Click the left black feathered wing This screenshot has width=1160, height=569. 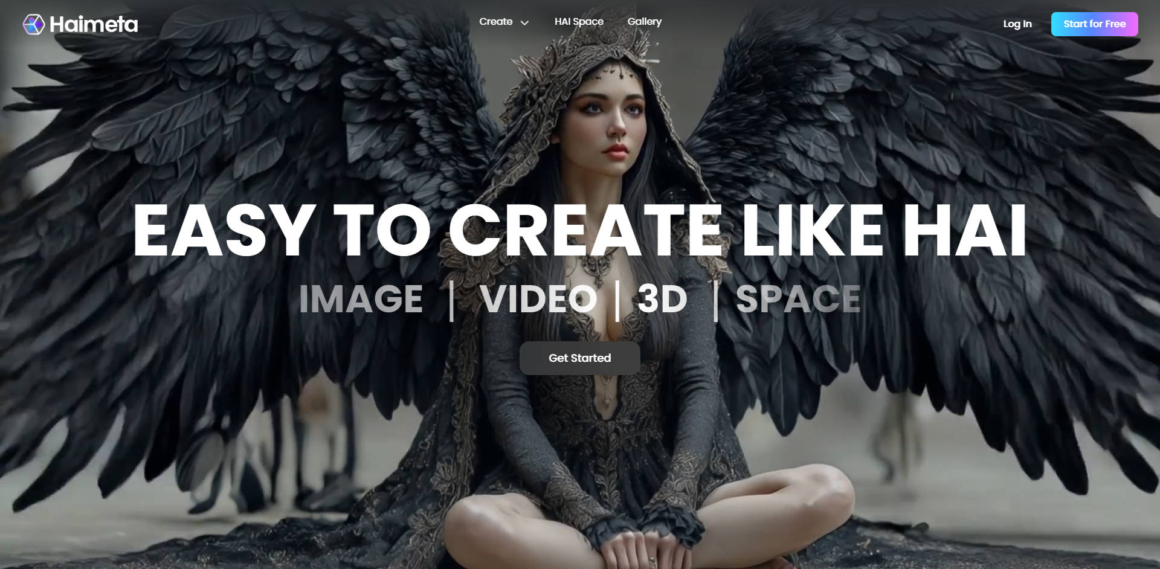(x=242, y=151)
